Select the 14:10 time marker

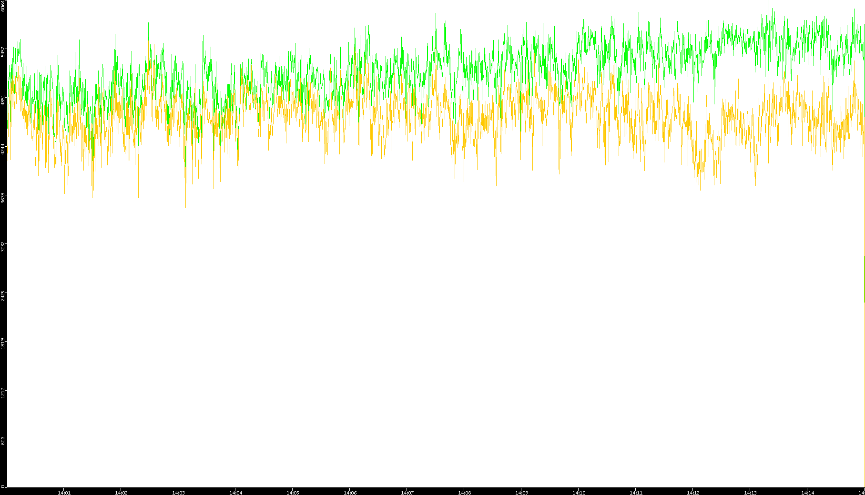click(579, 493)
